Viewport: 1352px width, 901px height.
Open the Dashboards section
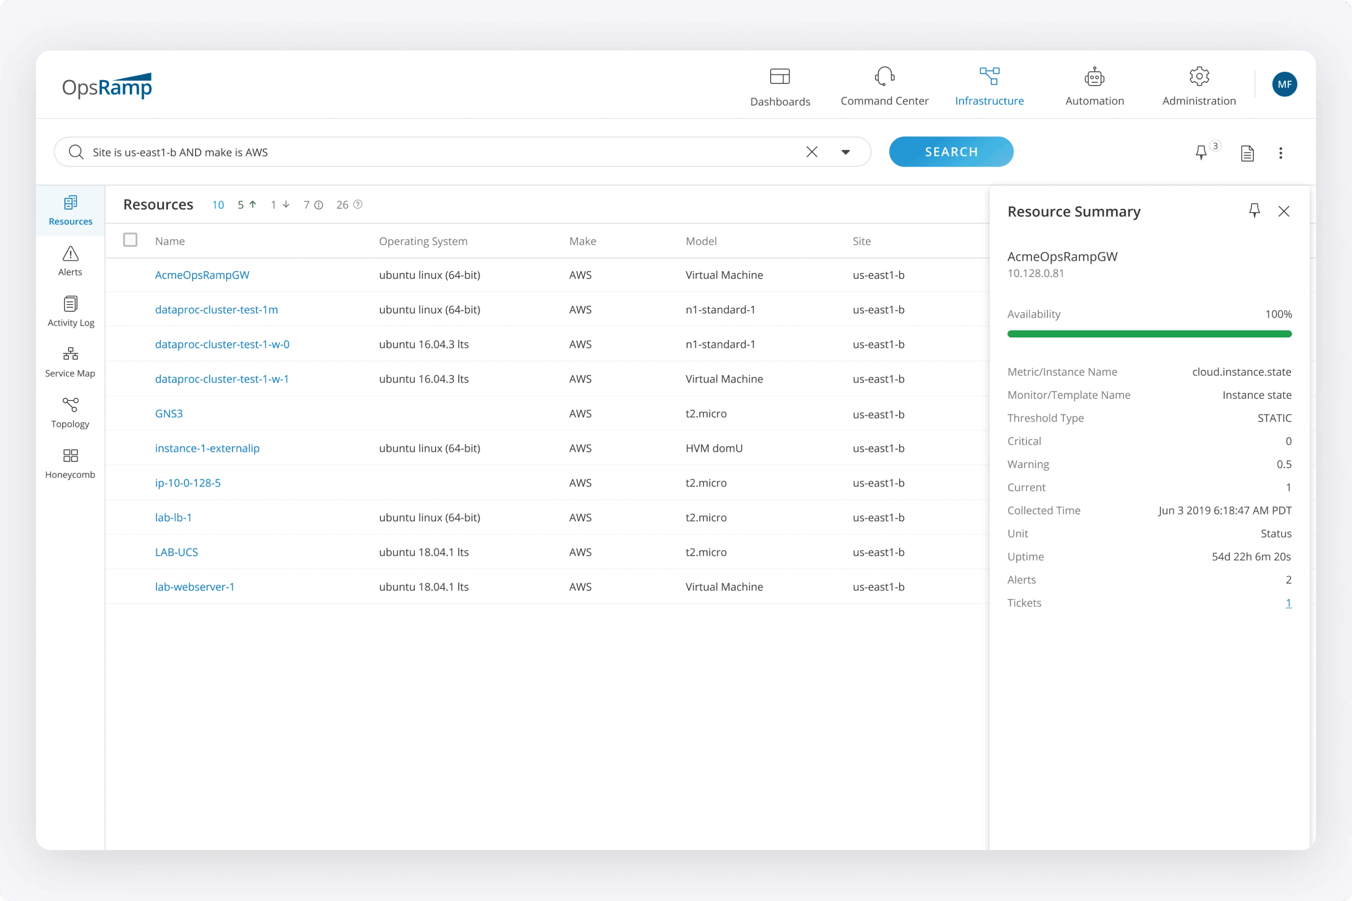[780, 87]
